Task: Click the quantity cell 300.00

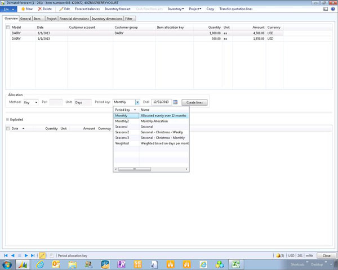Action: 207,39
